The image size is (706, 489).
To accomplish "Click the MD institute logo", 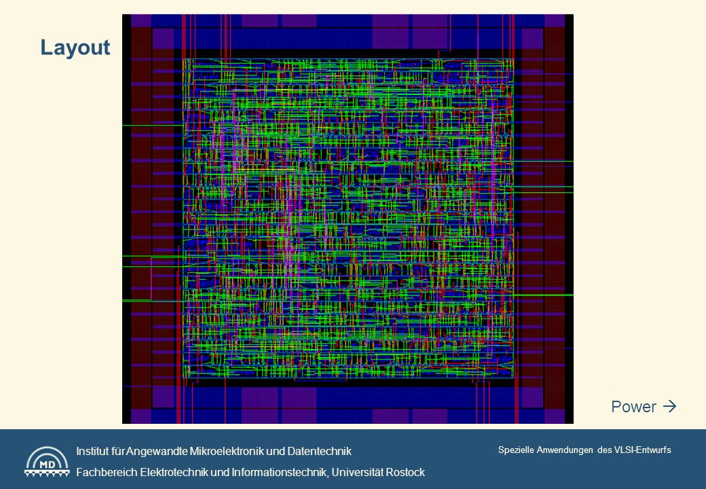I will [x=48, y=462].
